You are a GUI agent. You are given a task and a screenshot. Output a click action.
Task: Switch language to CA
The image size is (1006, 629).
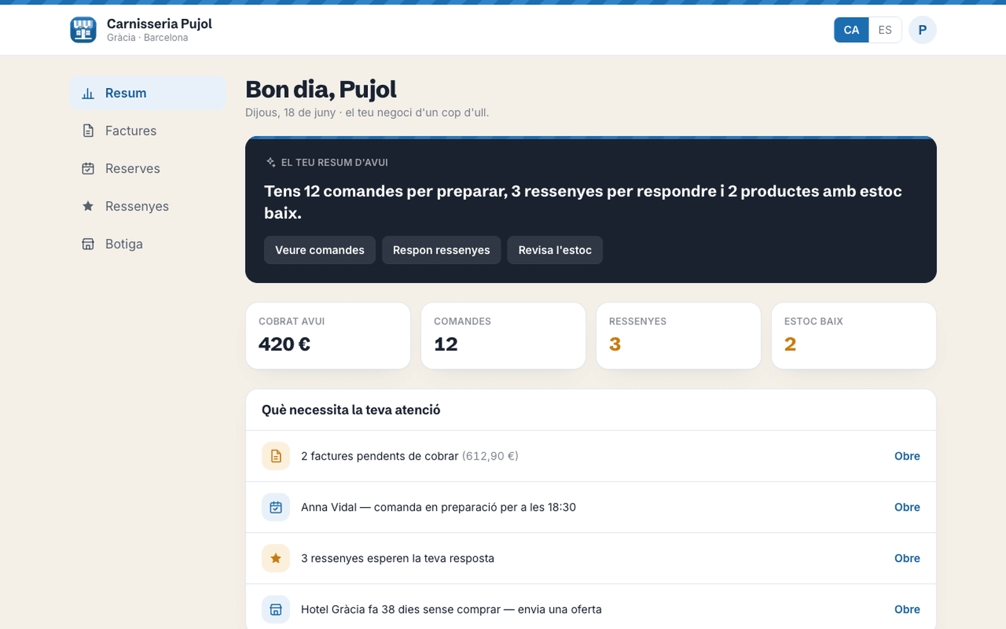(851, 30)
